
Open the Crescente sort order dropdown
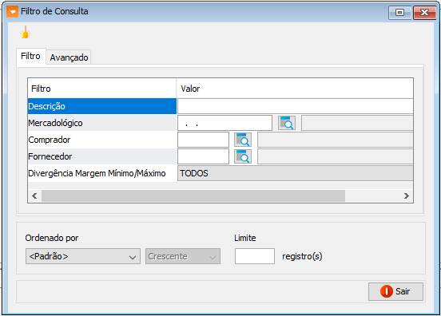[183, 256]
